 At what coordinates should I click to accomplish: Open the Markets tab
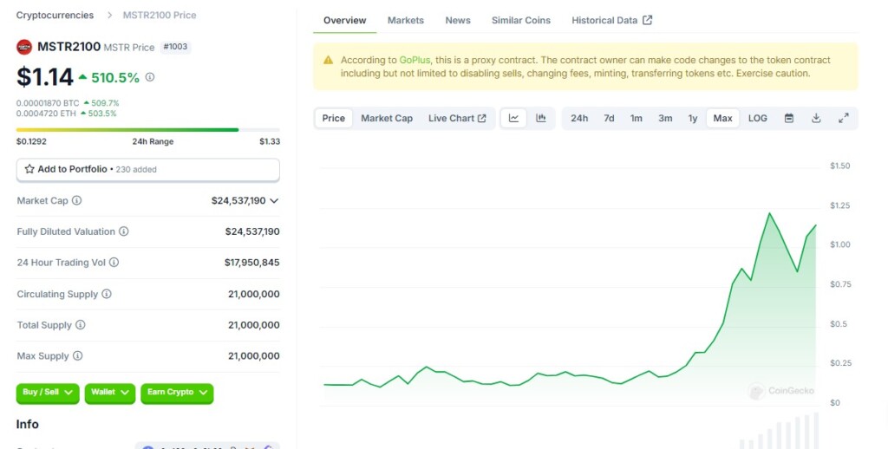click(x=406, y=21)
